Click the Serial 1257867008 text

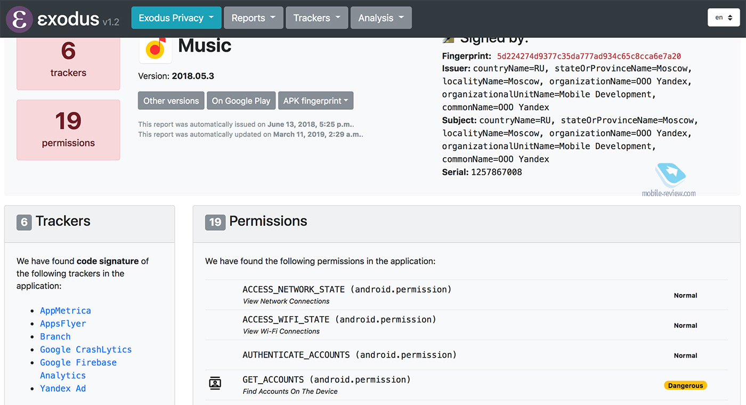click(482, 172)
